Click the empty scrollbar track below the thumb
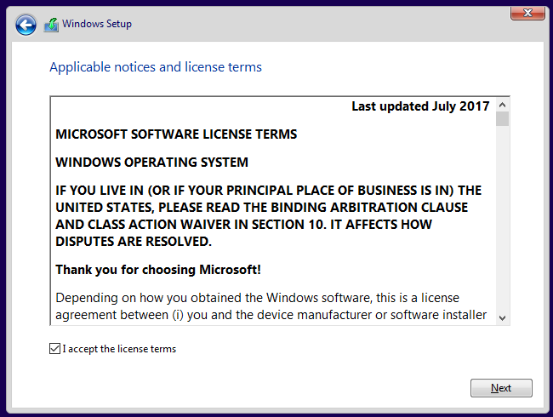Screen dimensions: 553x417 (x=502, y=221)
